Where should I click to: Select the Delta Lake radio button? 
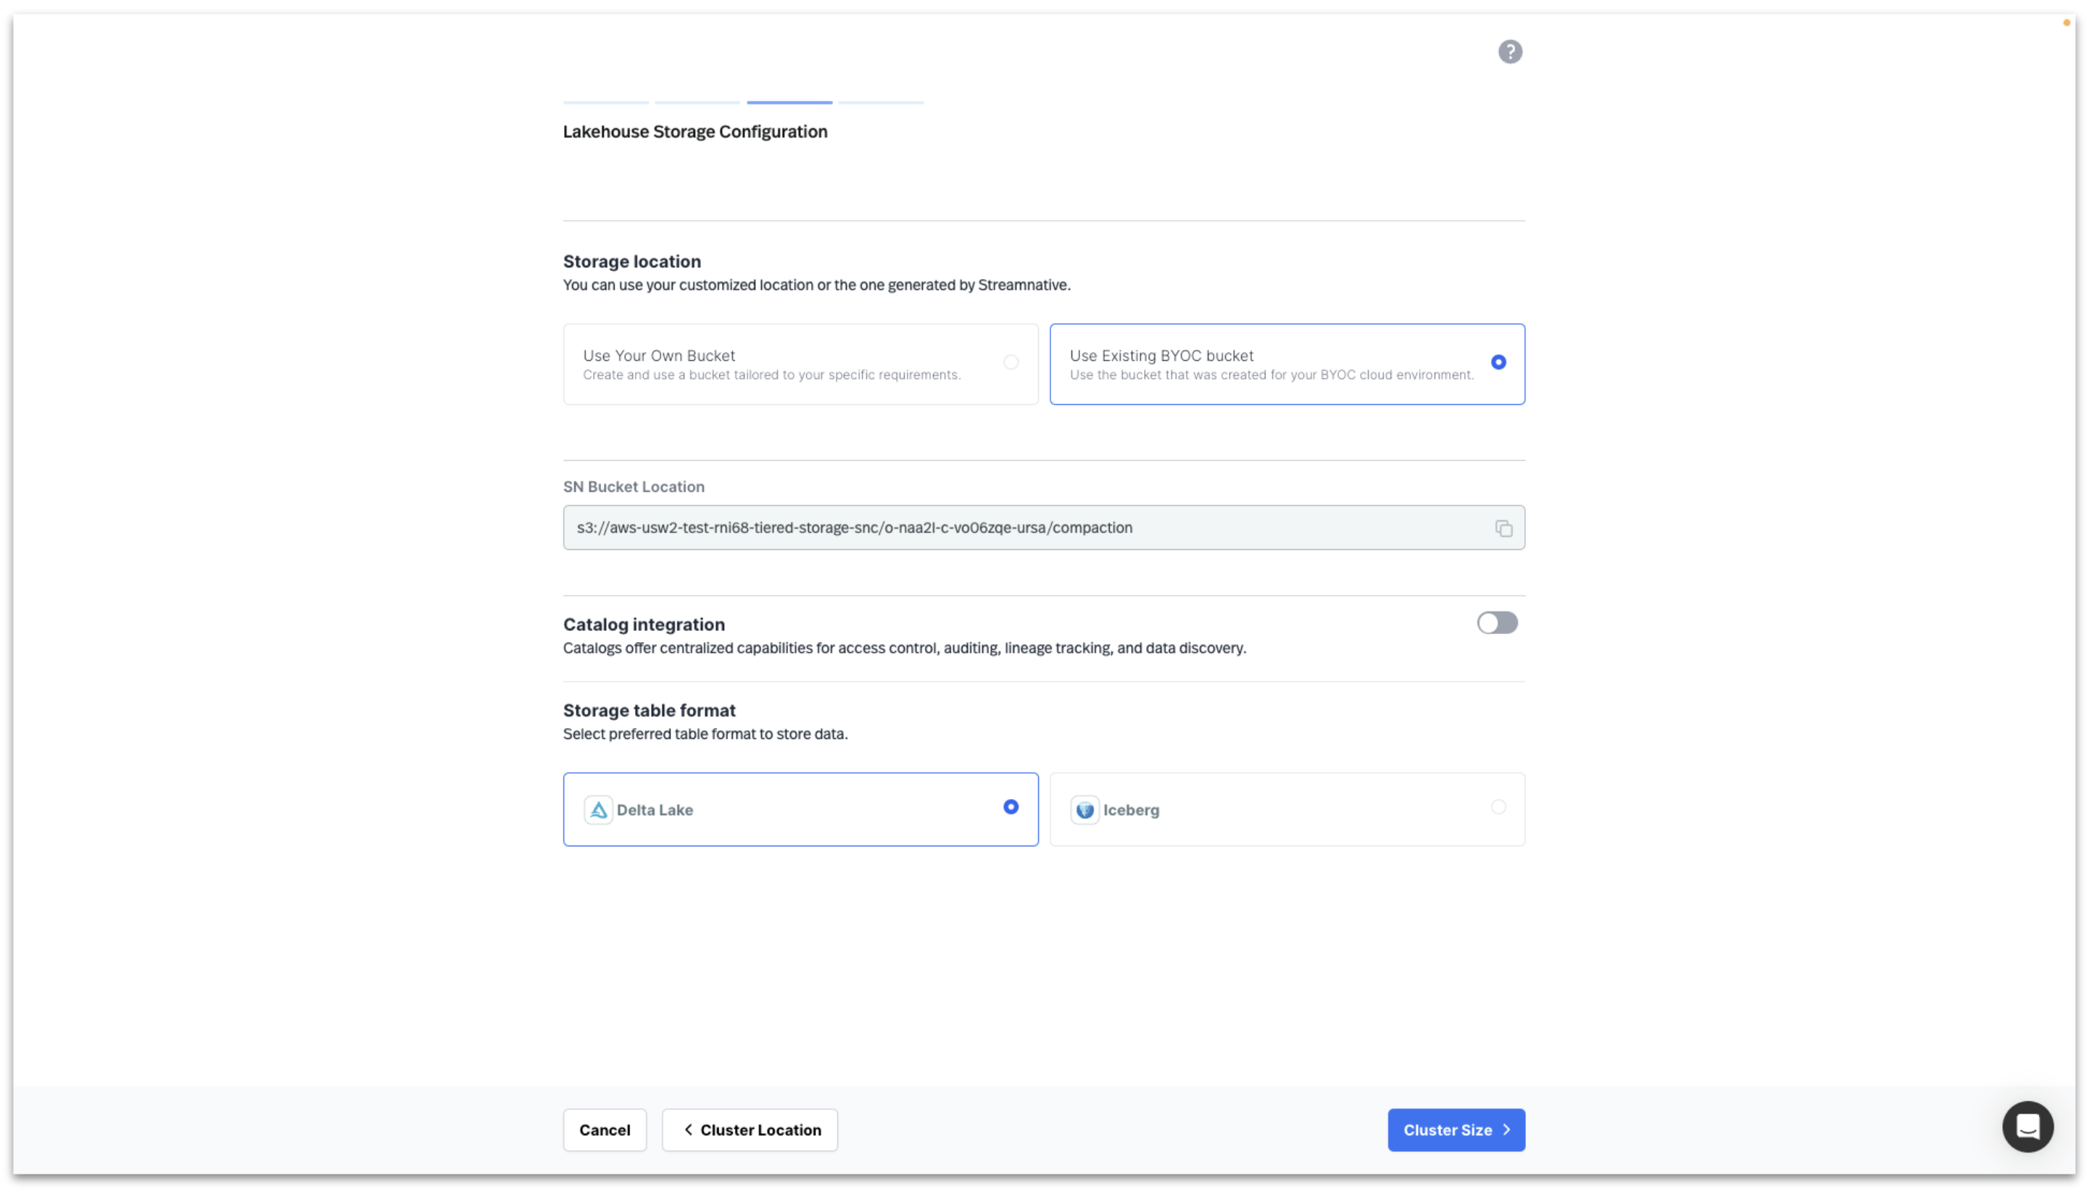(x=1010, y=807)
